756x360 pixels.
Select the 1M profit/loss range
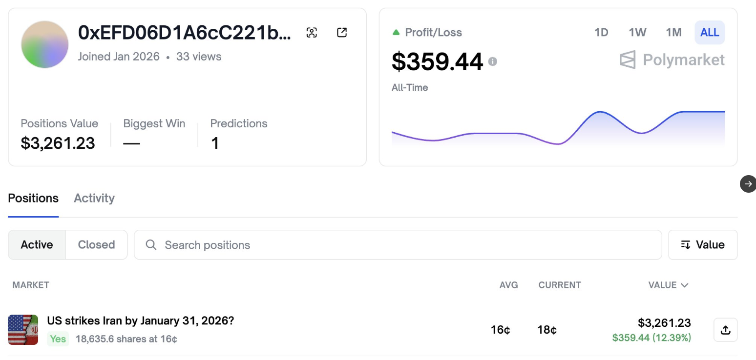pos(673,33)
